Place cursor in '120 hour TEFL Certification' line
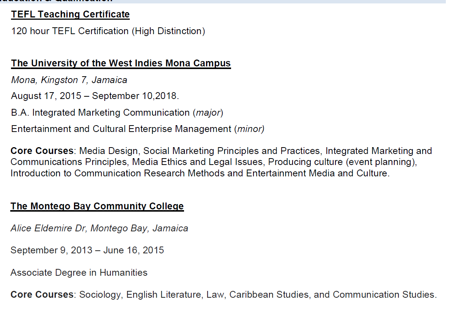Image resolution: width=469 pixels, height=311 pixels. click(x=70, y=31)
